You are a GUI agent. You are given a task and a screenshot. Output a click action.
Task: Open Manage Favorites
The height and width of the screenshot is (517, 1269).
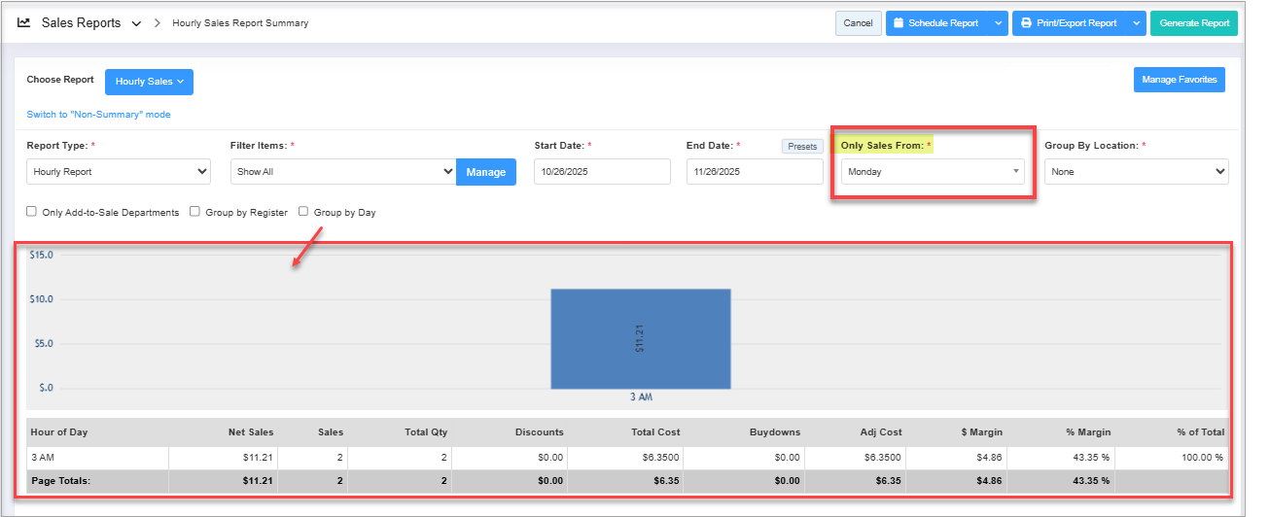[x=1179, y=80]
